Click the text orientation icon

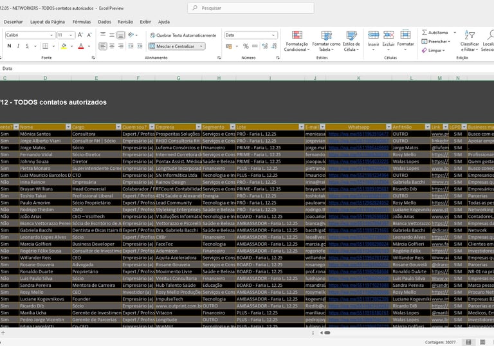131,35
